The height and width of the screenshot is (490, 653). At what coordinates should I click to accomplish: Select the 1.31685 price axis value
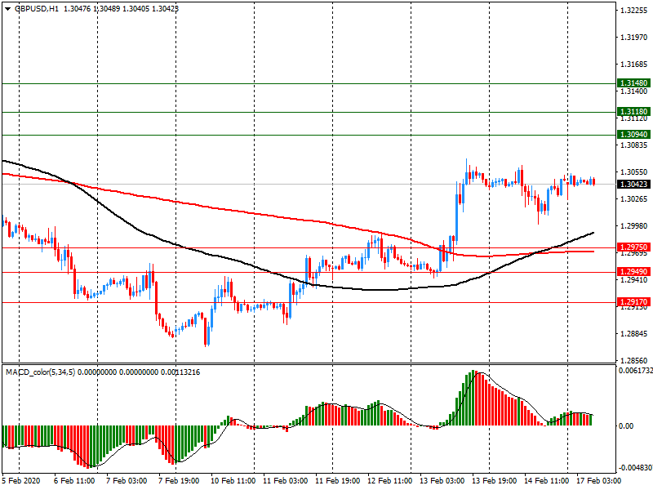(x=634, y=65)
